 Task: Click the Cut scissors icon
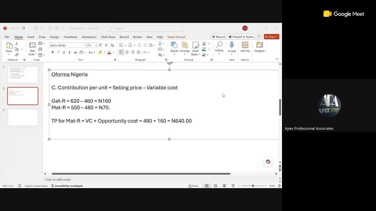(x=16, y=44)
